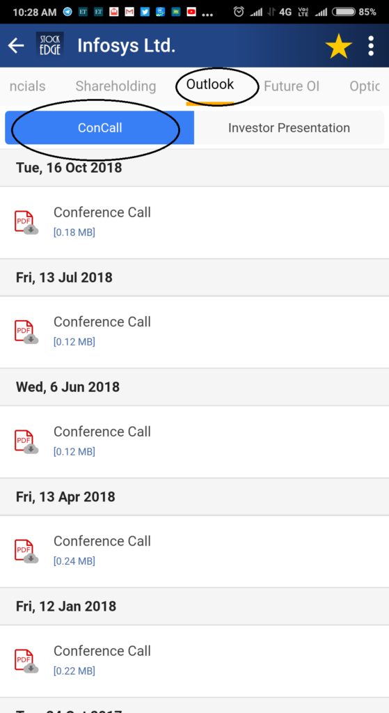This screenshot has height=713, width=389.
Task: Select the Outlook tab
Action: point(210,84)
